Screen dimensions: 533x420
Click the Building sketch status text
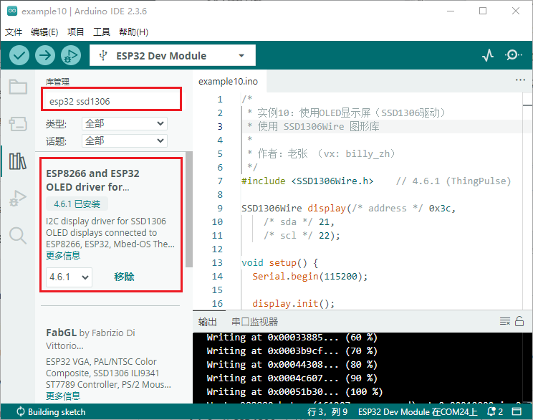[57, 412]
